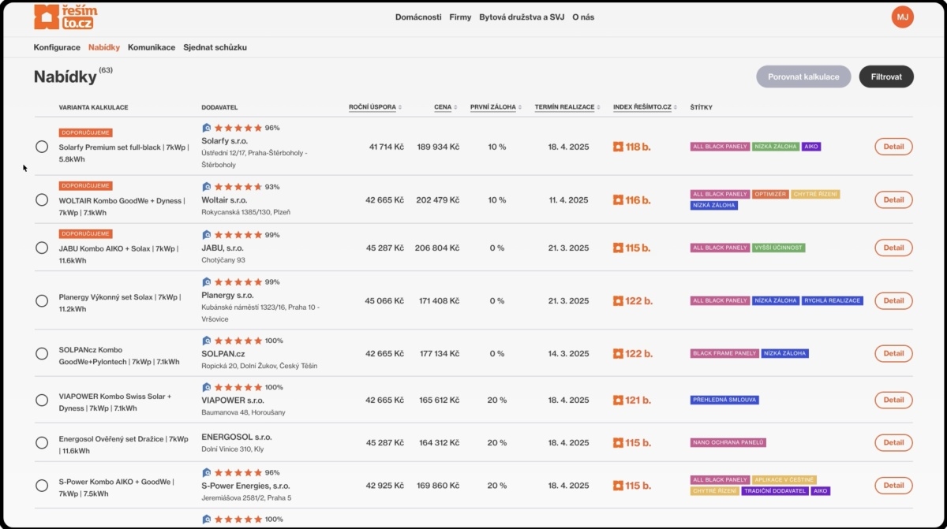
Task: Switch to the Komunikace tab
Action: point(152,47)
